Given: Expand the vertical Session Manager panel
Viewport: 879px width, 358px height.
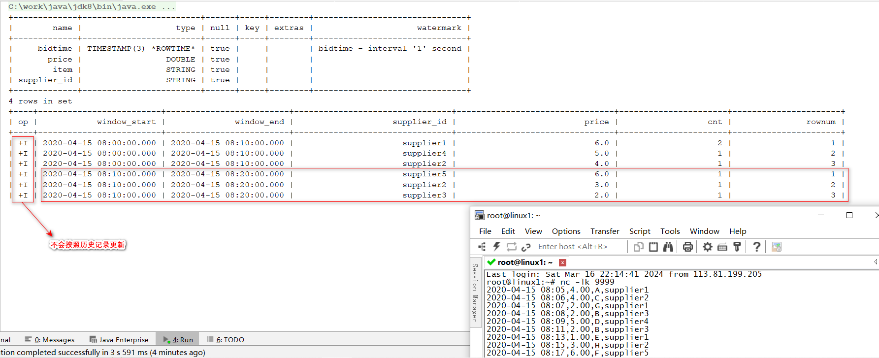Looking at the screenshot, I should tap(475, 293).
